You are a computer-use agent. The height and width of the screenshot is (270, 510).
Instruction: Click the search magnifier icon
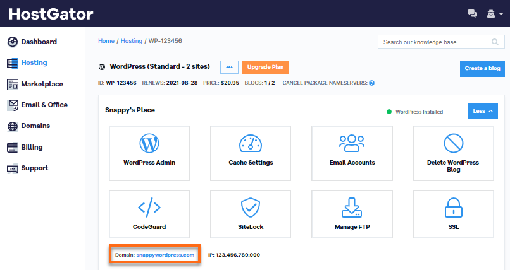point(495,42)
